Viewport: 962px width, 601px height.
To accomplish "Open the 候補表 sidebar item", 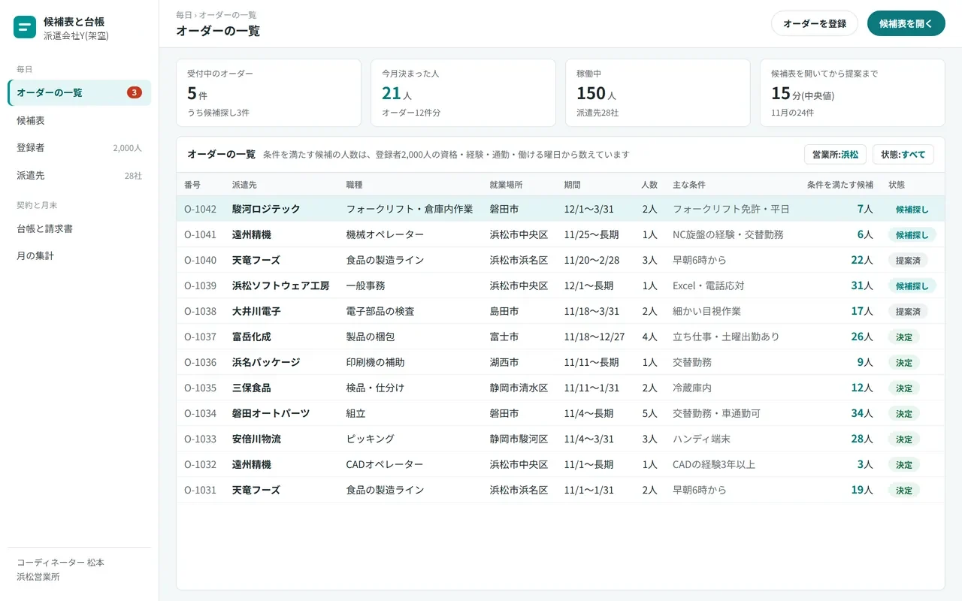I will click(80, 120).
